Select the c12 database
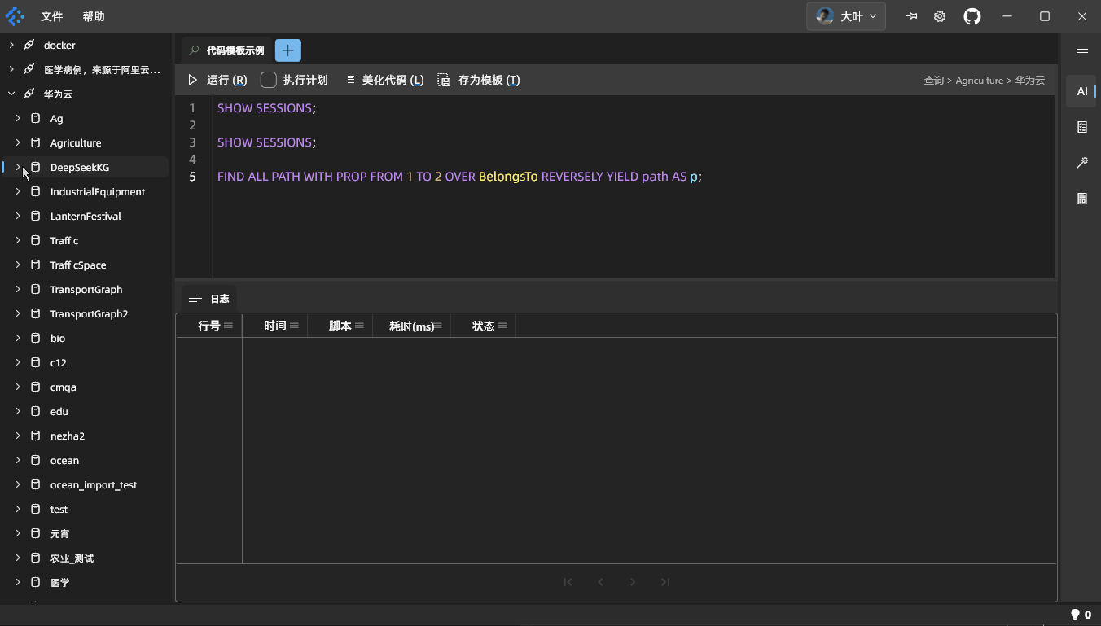Image resolution: width=1101 pixels, height=626 pixels. tap(59, 362)
